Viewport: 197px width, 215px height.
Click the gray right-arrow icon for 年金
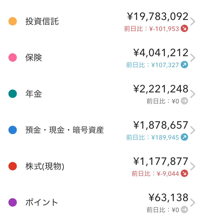(184, 101)
